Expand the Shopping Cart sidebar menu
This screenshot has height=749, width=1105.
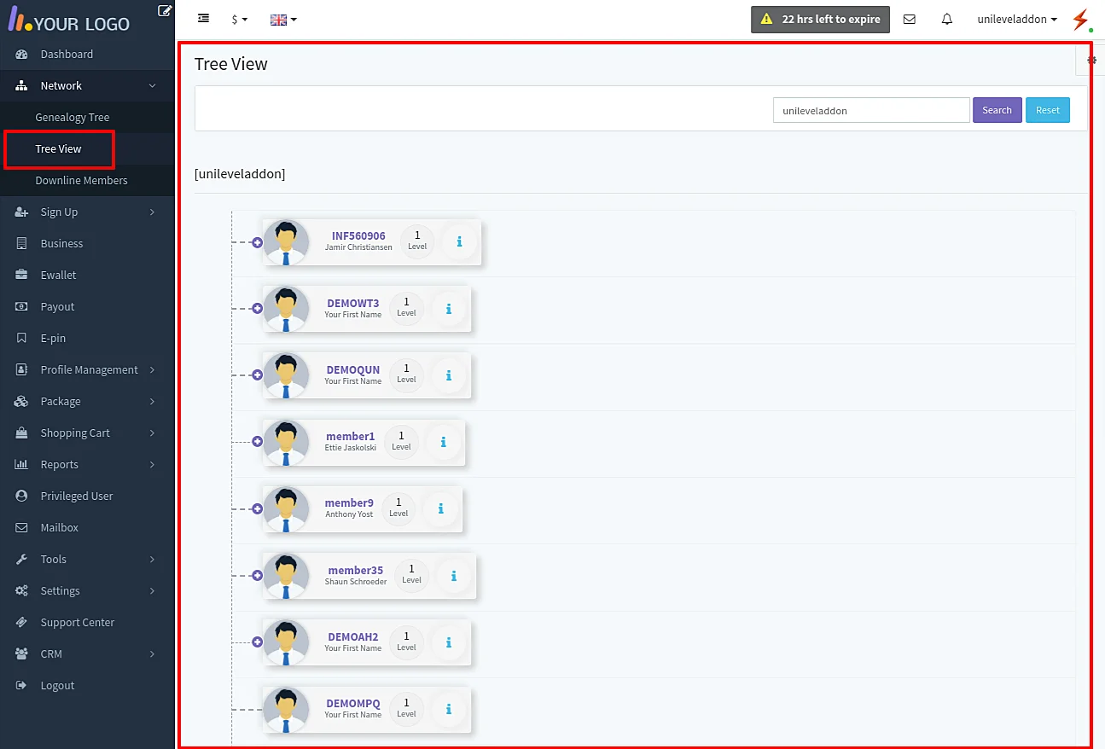(x=87, y=433)
